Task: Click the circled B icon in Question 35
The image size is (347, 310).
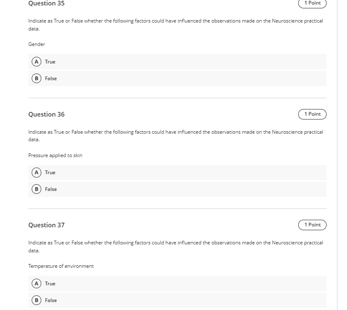Action: [37, 78]
